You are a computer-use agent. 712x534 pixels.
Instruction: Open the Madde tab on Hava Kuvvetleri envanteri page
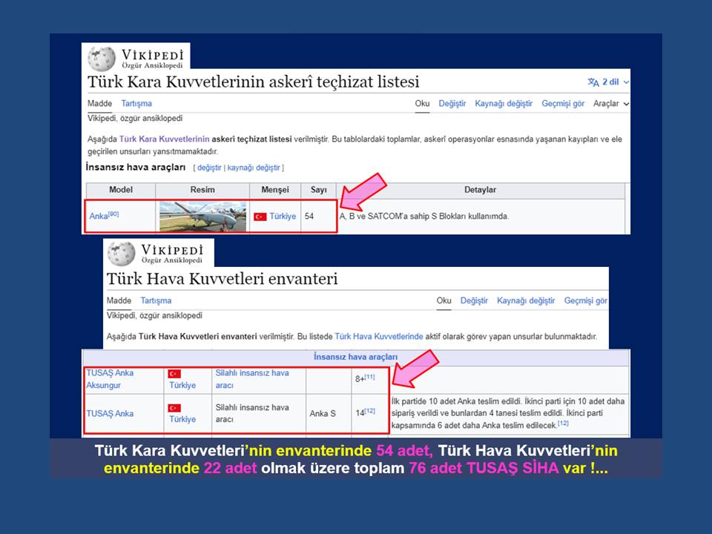pyautogui.click(x=119, y=300)
